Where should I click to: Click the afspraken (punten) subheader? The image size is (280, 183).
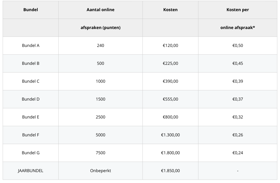100,28
